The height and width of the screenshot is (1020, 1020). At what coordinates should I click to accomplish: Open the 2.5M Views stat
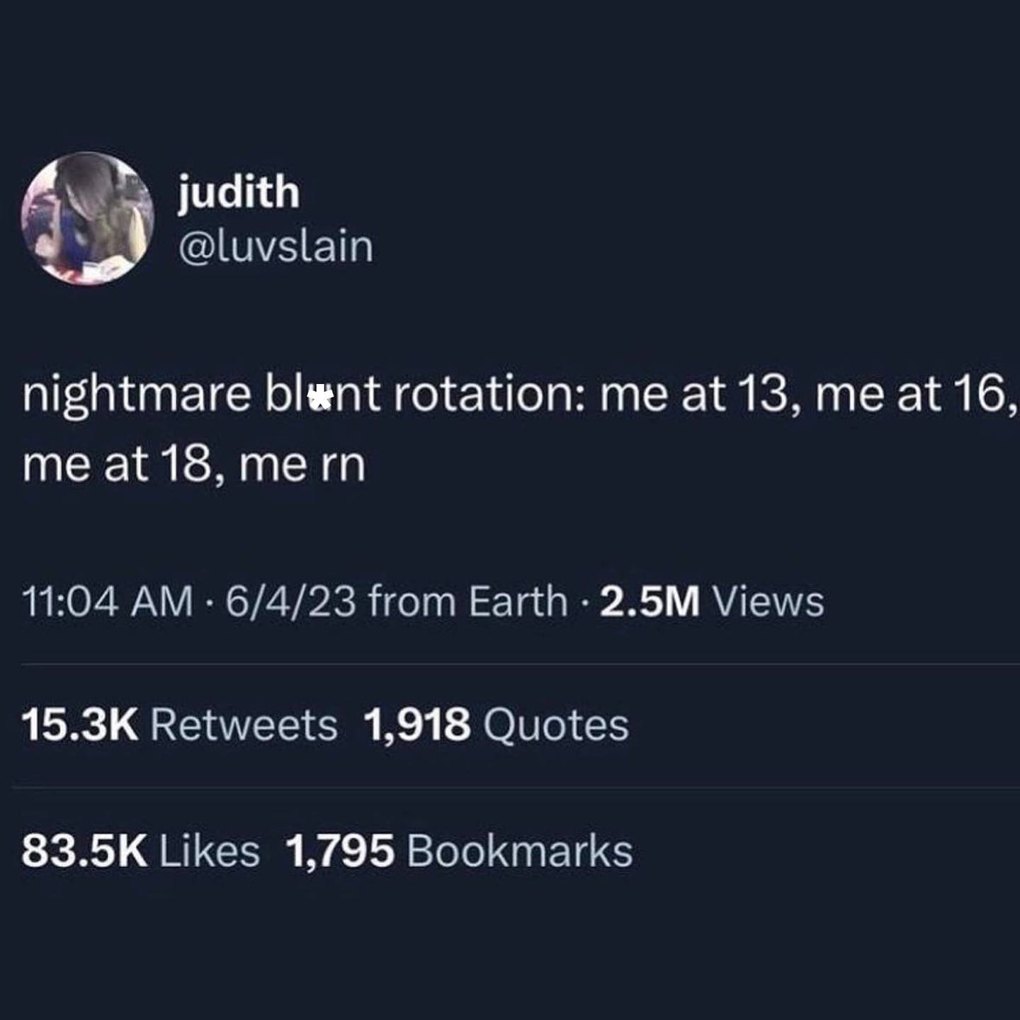(x=712, y=601)
